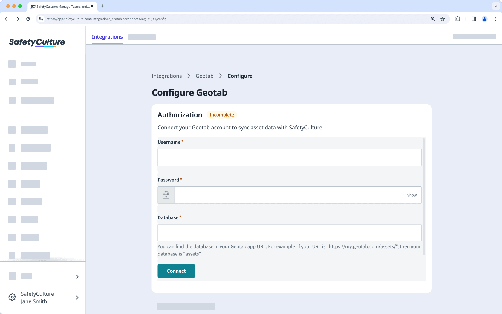Open the Chrome three-dot menu
The width and height of the screenshot is (502, 314).
tap(495, 19)
